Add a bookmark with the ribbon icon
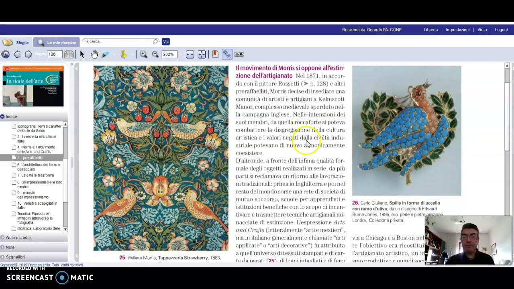Image resolution: width=514 pixels, height=289 pixels. pos(215,54)
